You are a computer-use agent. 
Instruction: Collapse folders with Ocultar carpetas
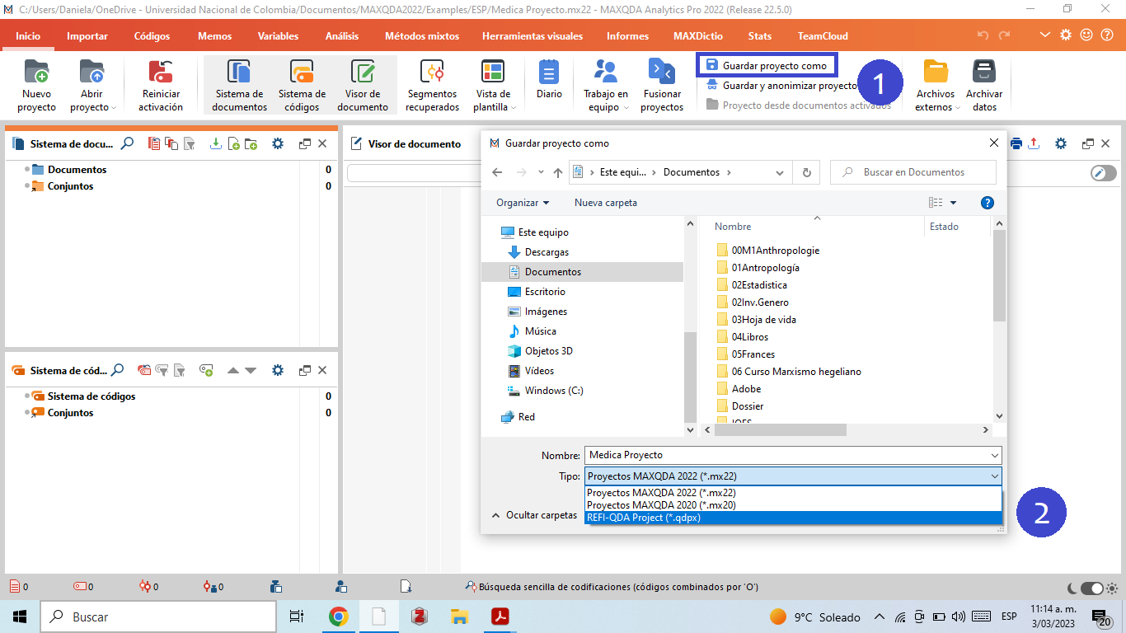534,515
